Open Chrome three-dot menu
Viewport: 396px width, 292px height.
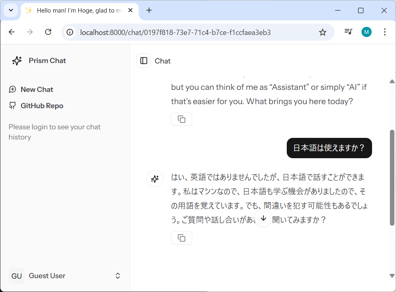pos(385,32)
